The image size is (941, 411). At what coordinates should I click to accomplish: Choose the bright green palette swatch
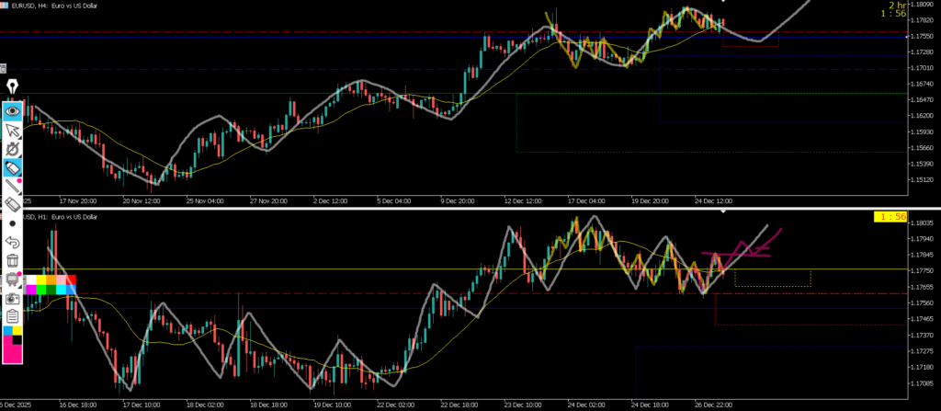coord(43,289)
